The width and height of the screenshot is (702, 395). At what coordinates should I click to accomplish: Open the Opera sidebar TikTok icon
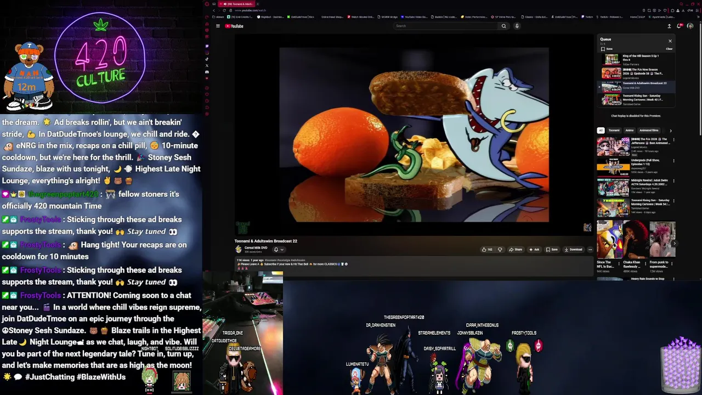point(207,59)
